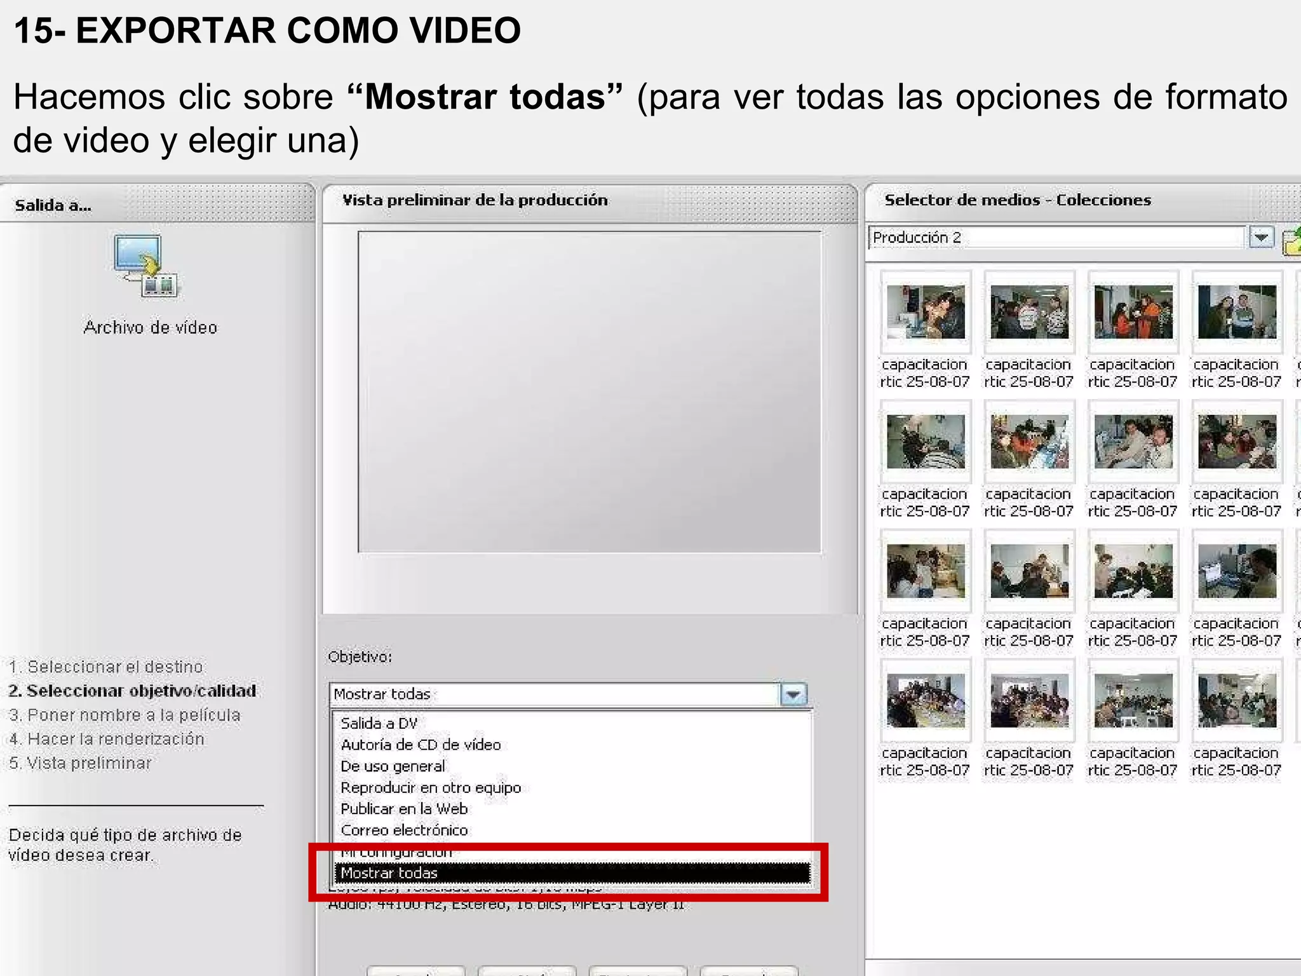Choose Autoría de CD de vídeo option
The image size is (1301, 976).
coord(421,745)
